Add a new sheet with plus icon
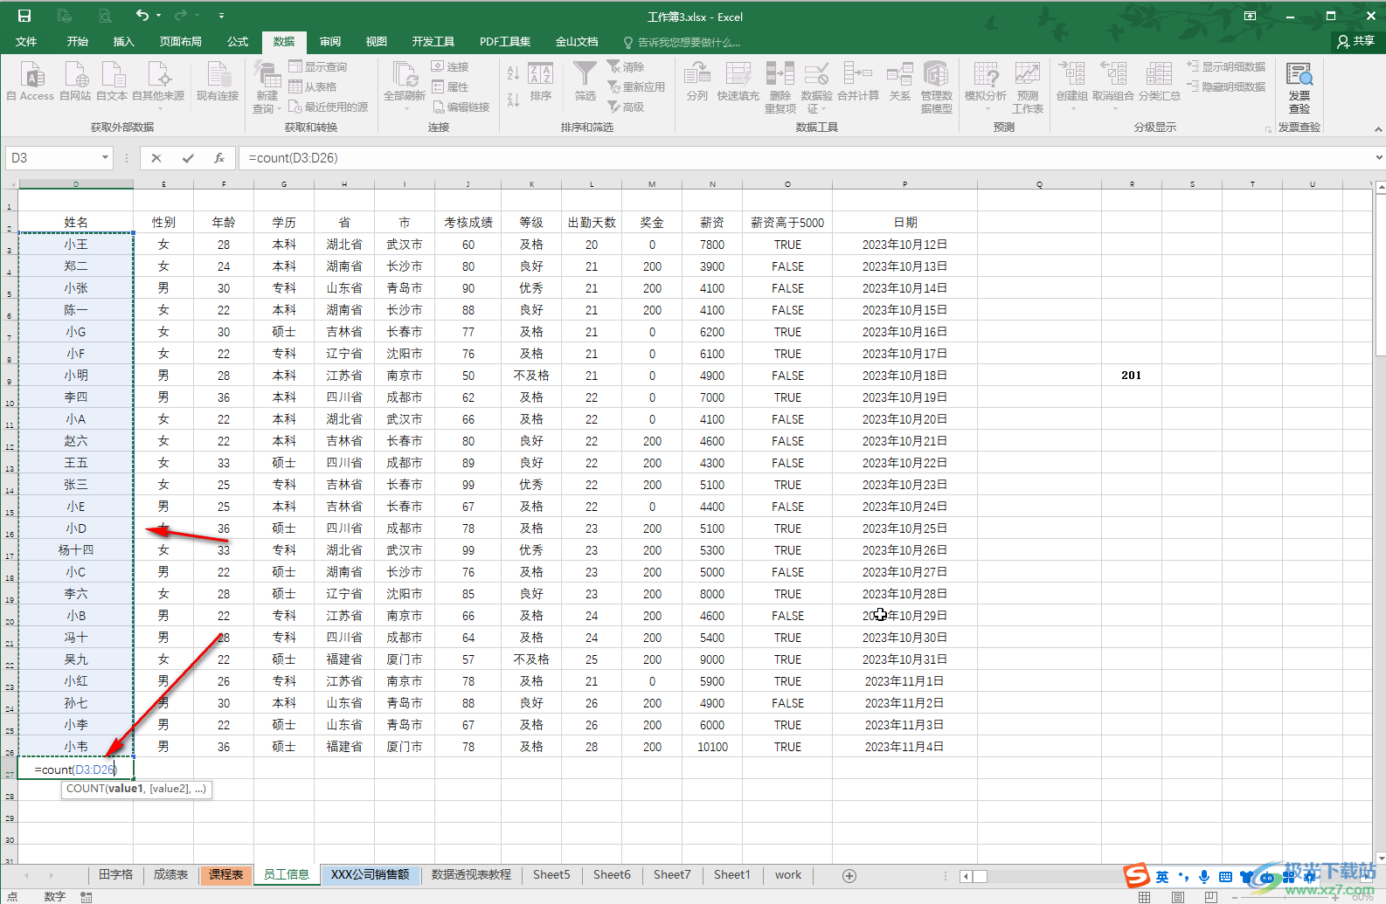The image size is (1386, 904). 849,875
